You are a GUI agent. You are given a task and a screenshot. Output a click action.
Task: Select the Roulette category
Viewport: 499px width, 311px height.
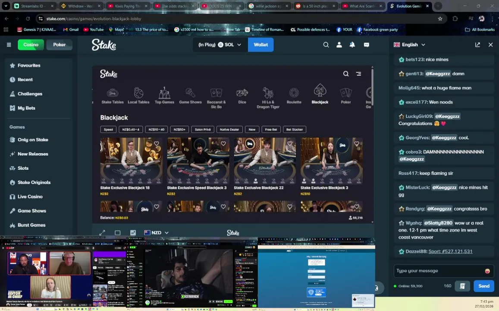click(294, 96)
